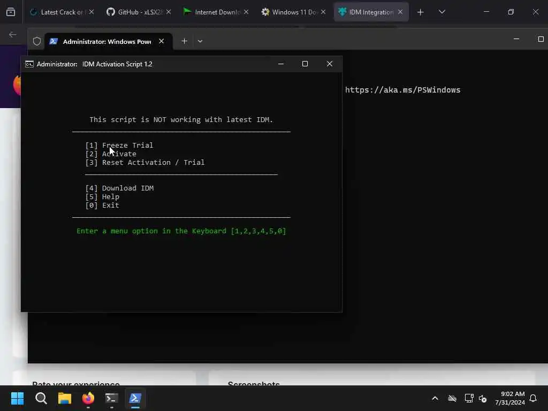Close the GitHub browser tab
This screenshot has height=411, width=548.
169,12
